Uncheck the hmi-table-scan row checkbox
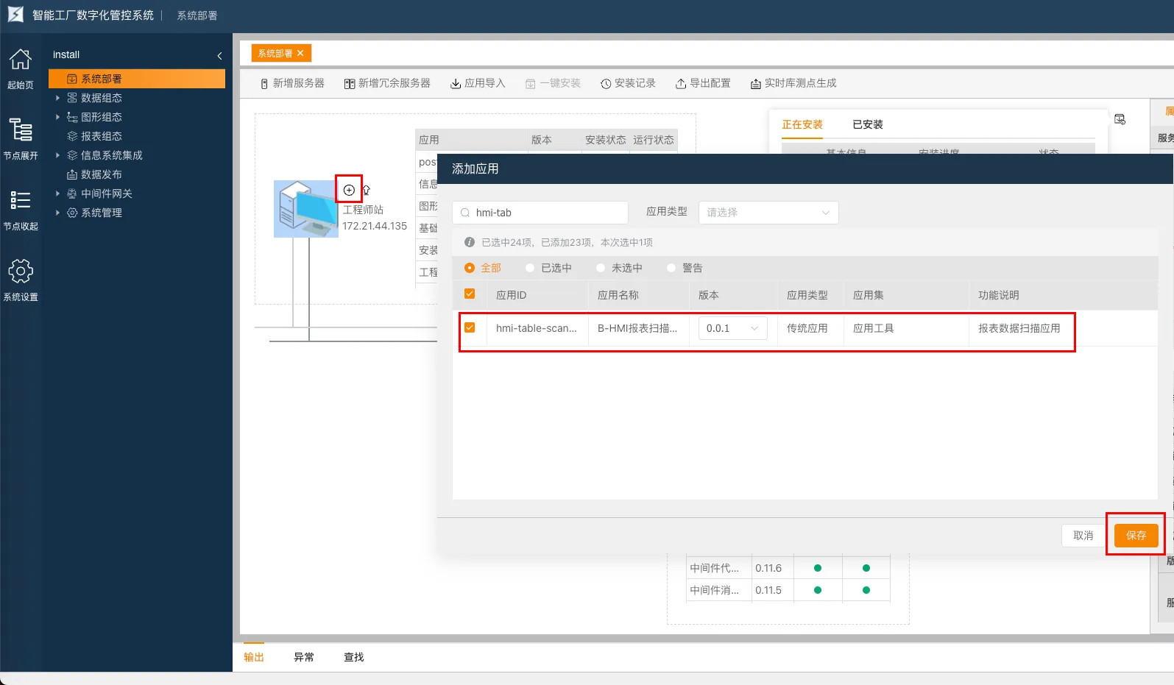The width and height of the screenshot is (1174, 685). (470, 328)
